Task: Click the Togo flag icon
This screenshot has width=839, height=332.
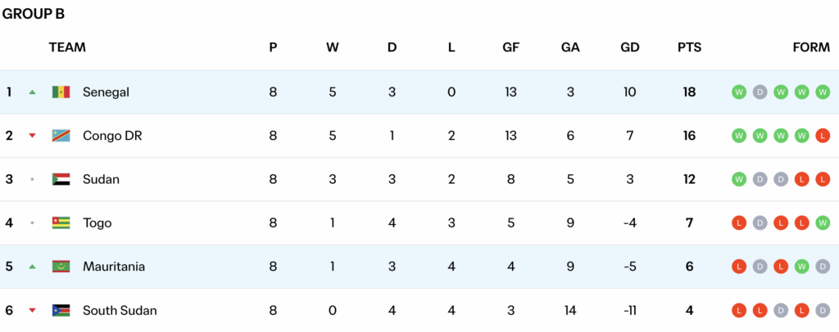Action: click(61, 223)
